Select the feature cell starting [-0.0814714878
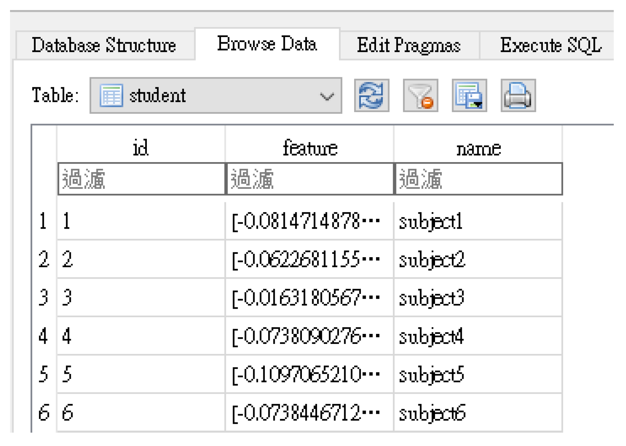Image resolution: width=626 pixels, height=446 pixels. point(309,222)
